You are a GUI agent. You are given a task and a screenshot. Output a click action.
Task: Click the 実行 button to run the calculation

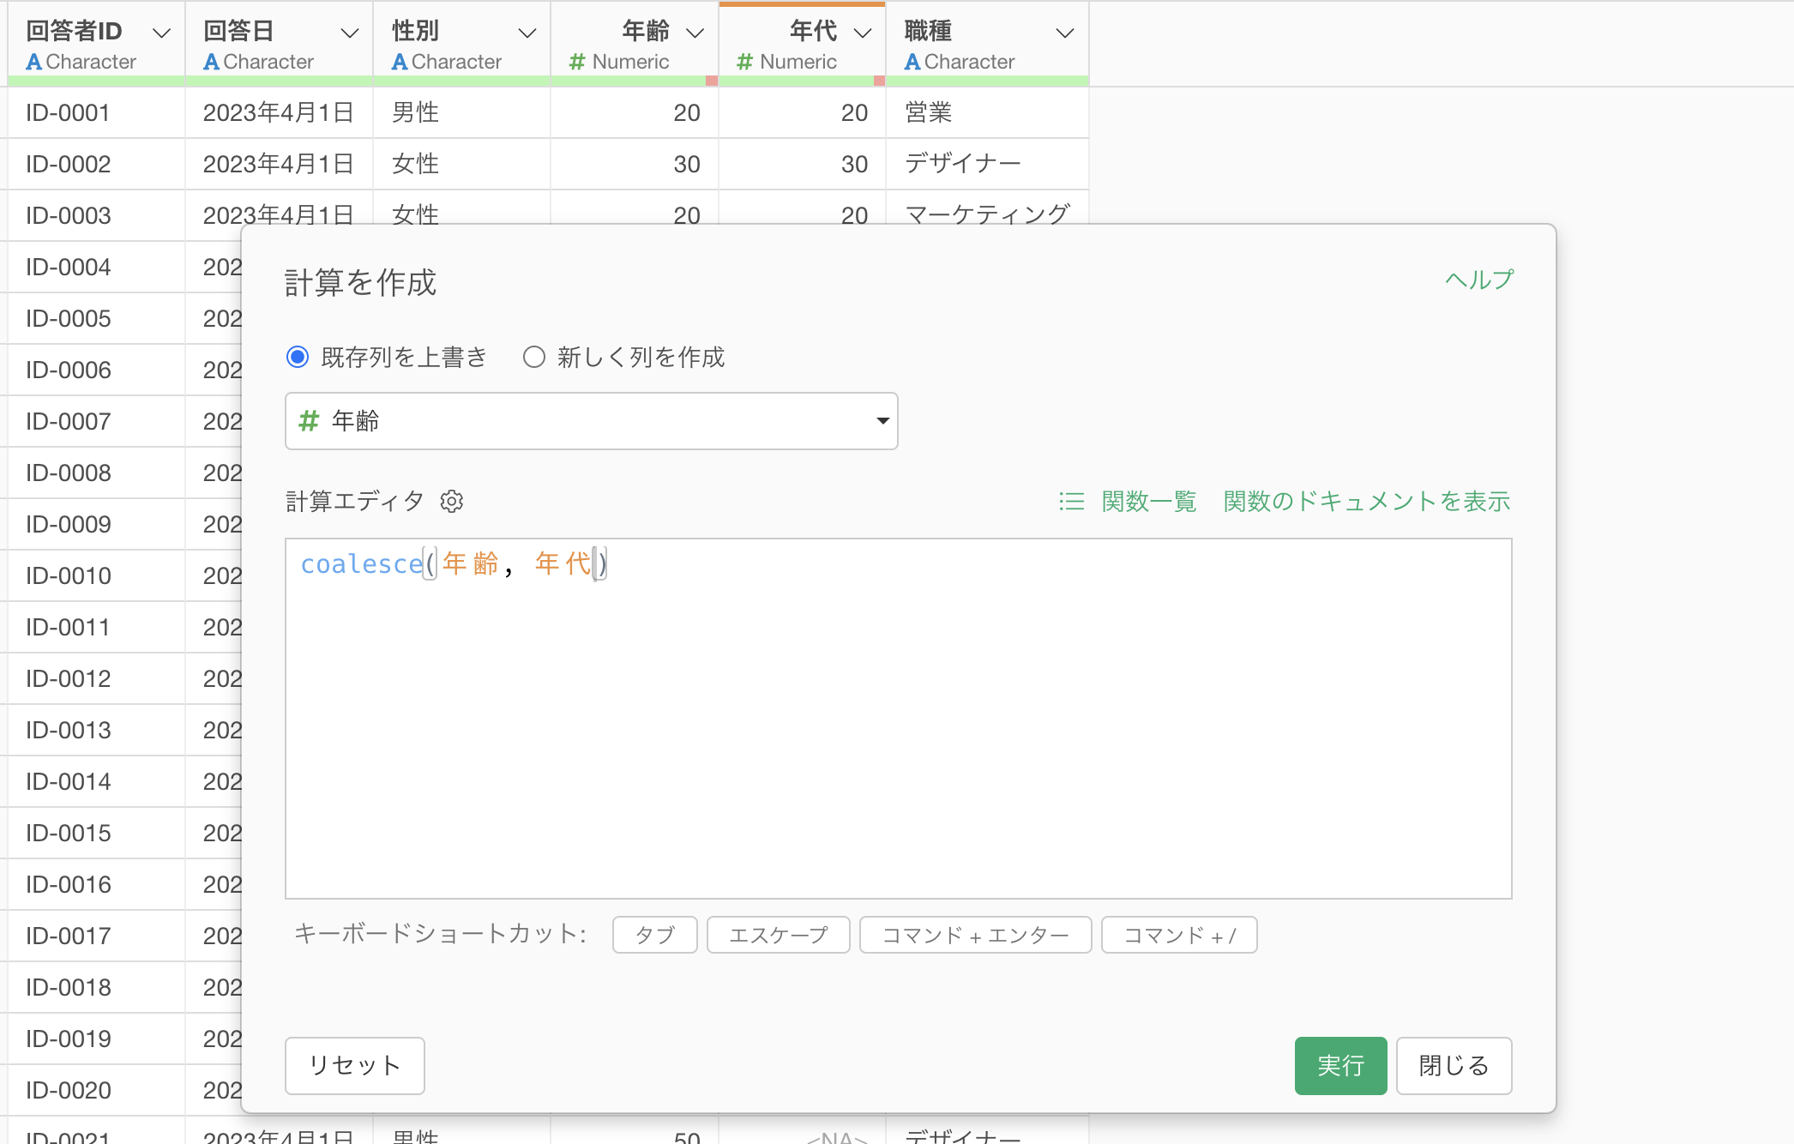1340,1066
